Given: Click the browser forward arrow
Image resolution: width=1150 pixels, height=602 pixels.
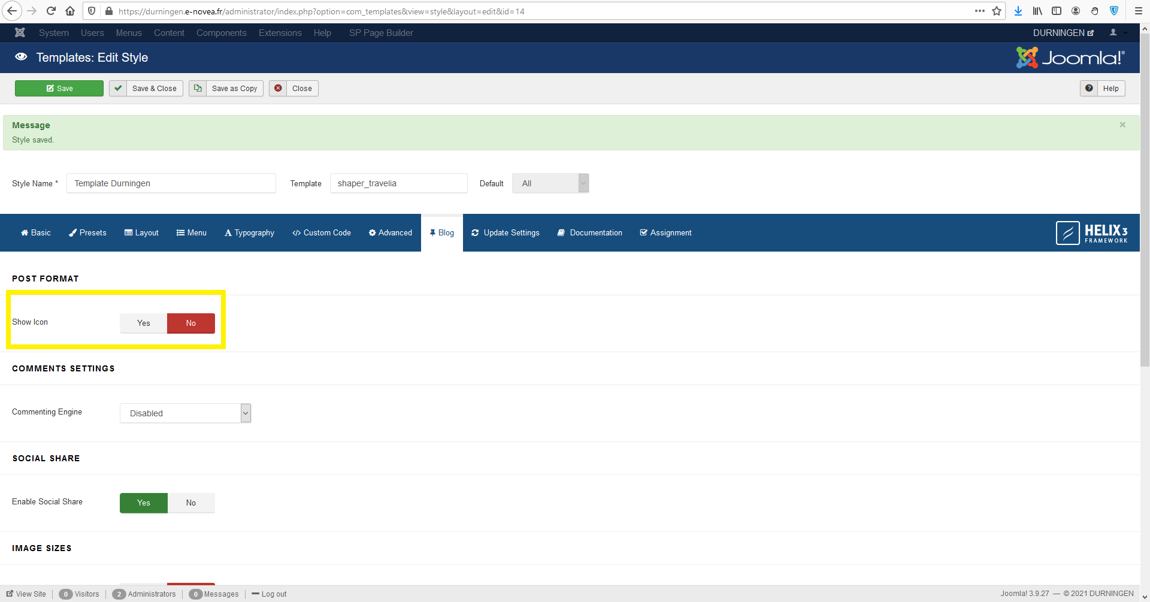Looking at the screenshot, I should click(32, 11).
